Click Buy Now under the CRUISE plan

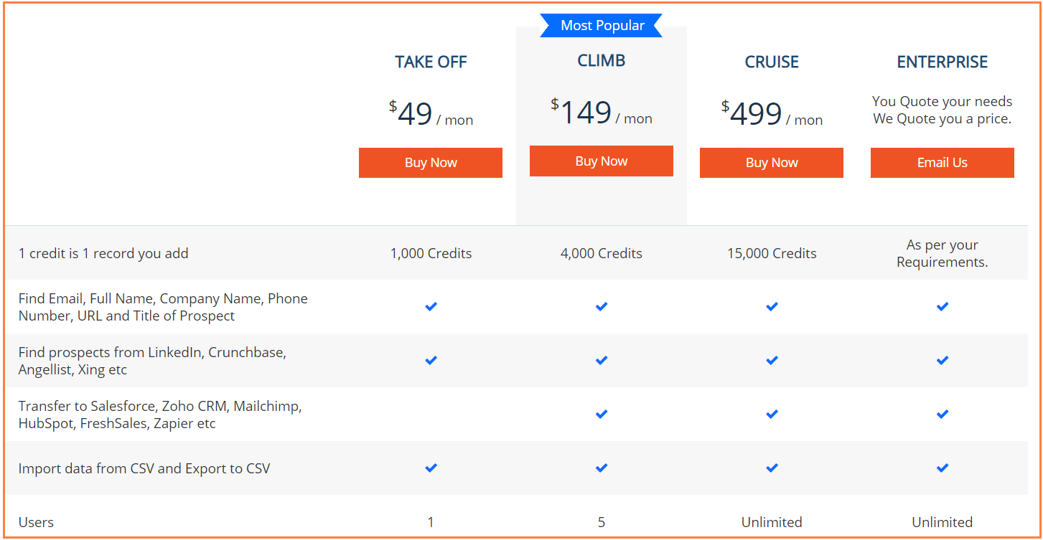[x=772, y=163]
